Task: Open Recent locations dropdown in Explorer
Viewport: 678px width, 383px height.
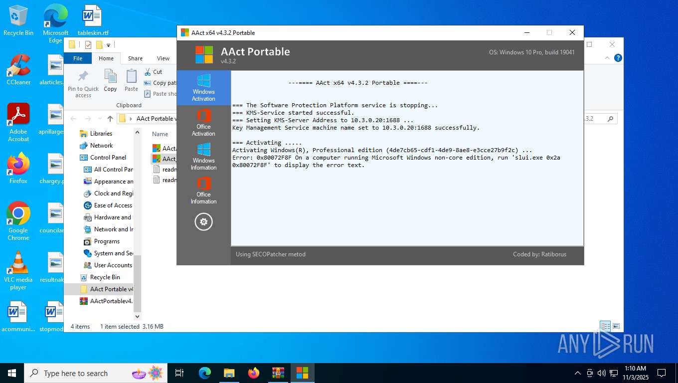Action: click(100, 119)
